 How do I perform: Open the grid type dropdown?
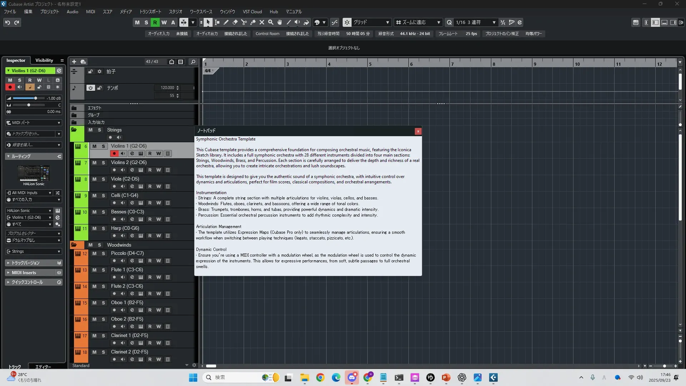tap(371, 23)
